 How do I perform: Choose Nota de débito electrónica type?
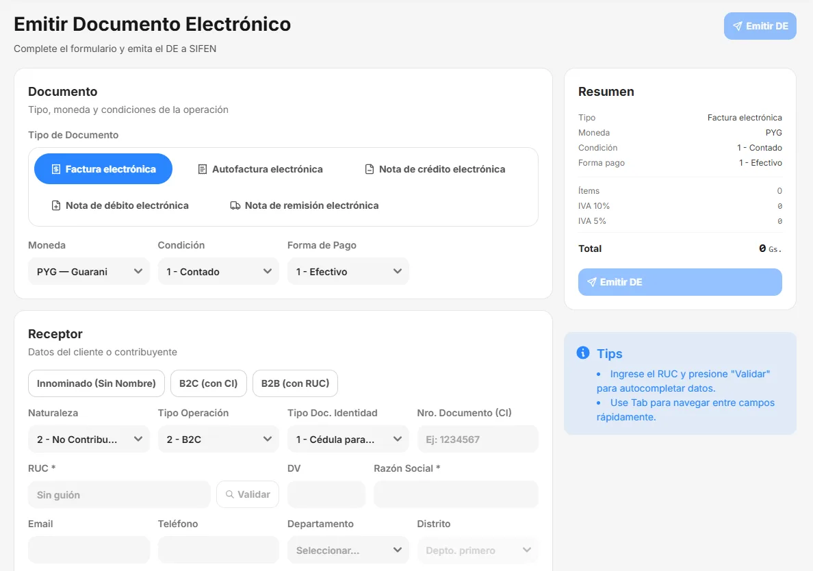[120, 205]
